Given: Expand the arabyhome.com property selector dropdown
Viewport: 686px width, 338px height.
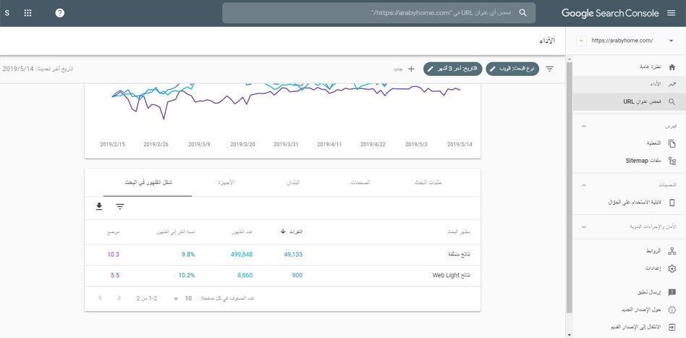Looking at the screenshot, I should click(671, 41).
